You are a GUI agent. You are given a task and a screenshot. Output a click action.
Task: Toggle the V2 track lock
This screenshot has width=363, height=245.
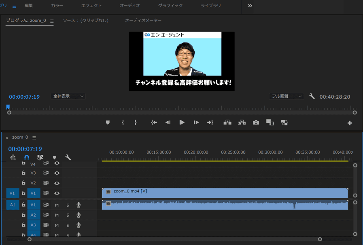coord(23,183)
